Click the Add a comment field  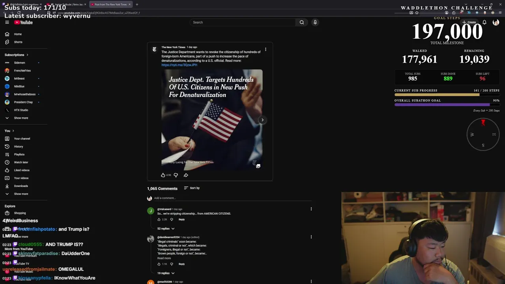233,198
